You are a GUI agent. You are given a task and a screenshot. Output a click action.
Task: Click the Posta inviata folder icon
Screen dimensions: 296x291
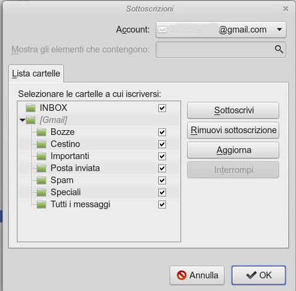tap(42, 168)
